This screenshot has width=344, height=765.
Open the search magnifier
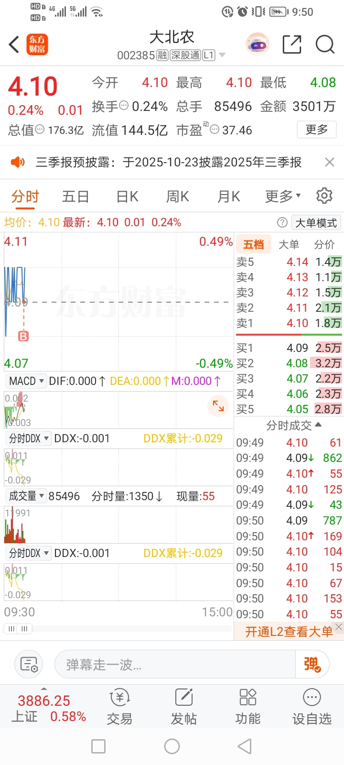pos(325,44)
